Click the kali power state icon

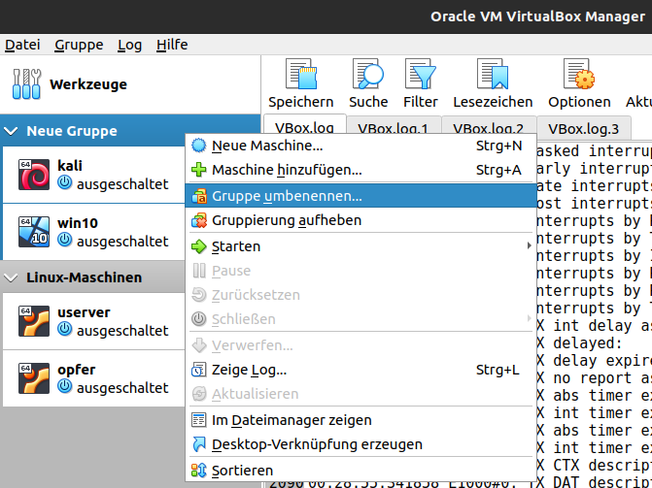tap(64, 182)
